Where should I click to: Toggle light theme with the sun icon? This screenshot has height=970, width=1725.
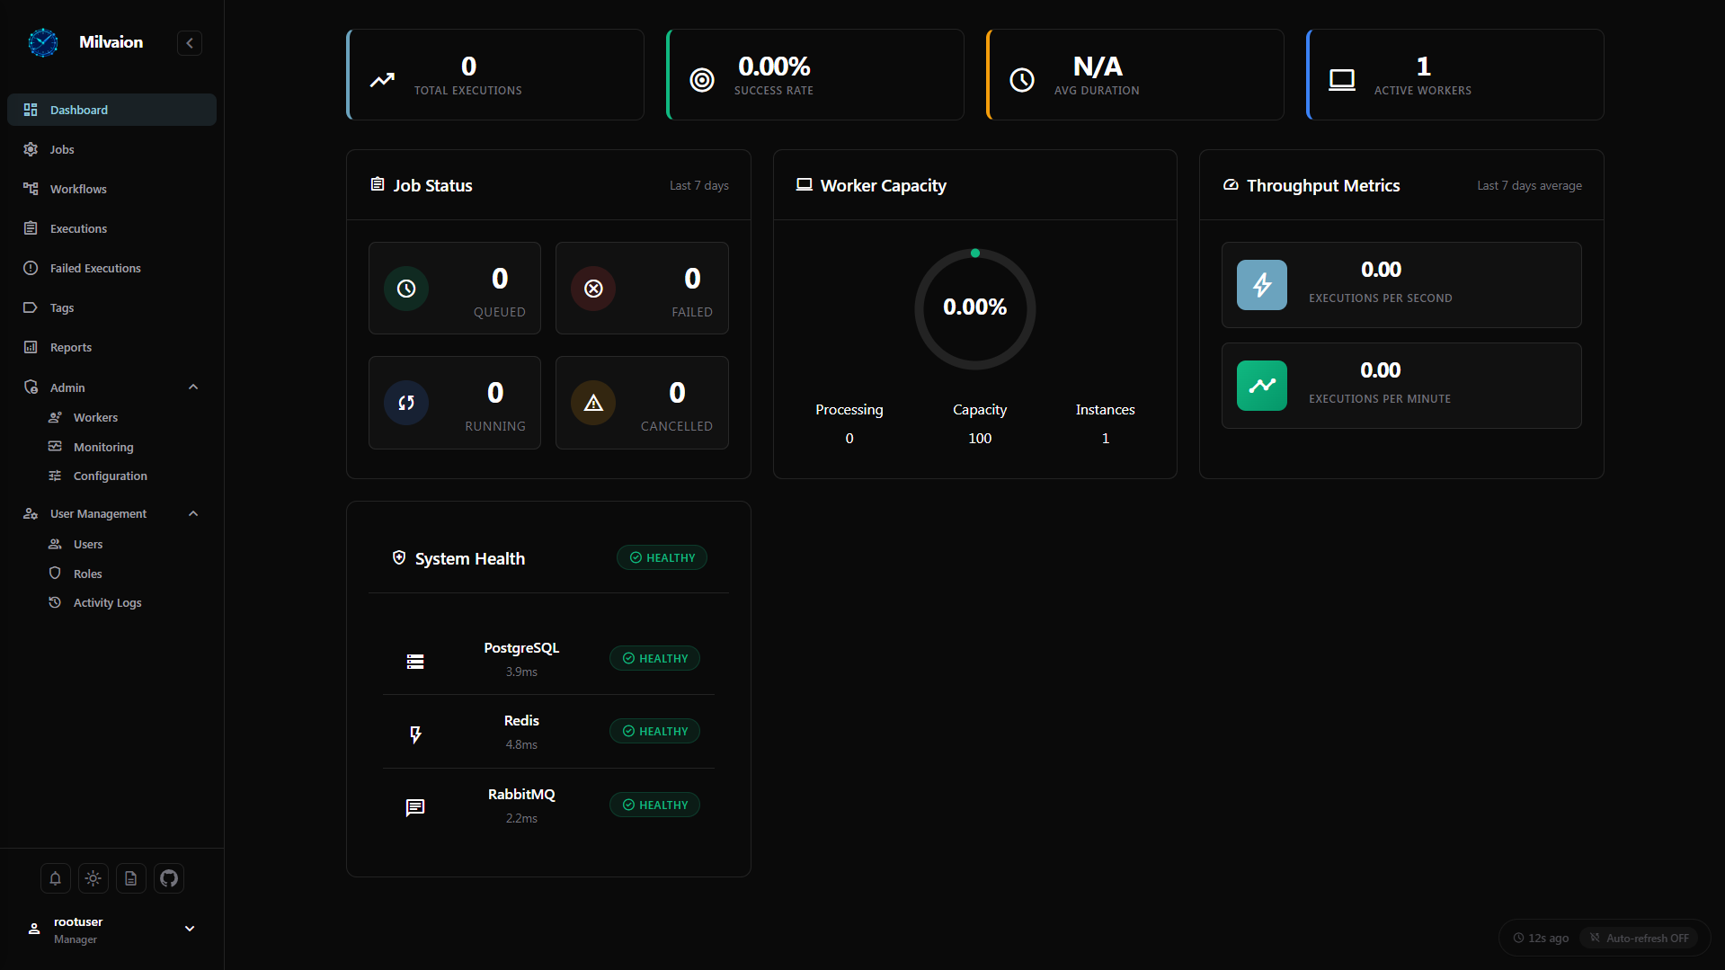coord(93,878)
